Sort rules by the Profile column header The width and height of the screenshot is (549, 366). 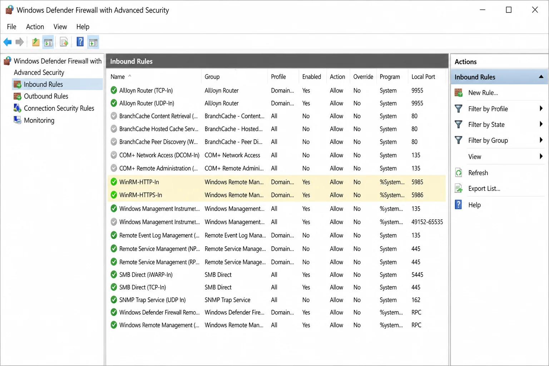point(278,76)
